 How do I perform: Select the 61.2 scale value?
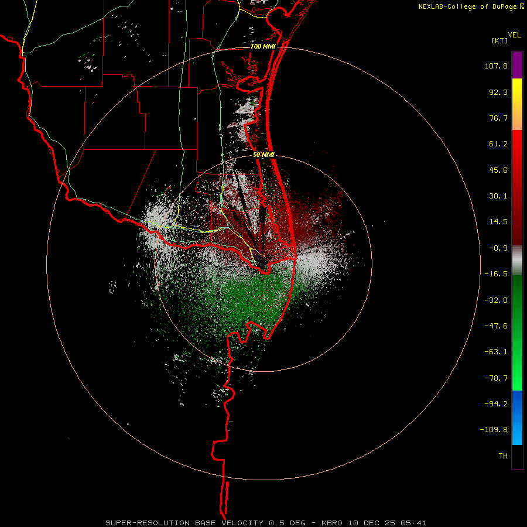(x=498, y=144)
